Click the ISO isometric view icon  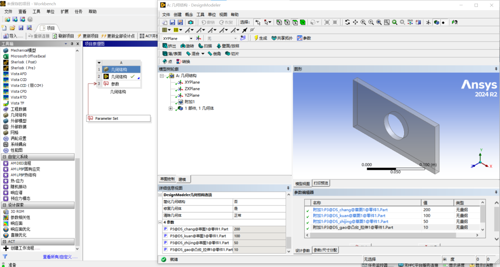click(x=410, y=22)
